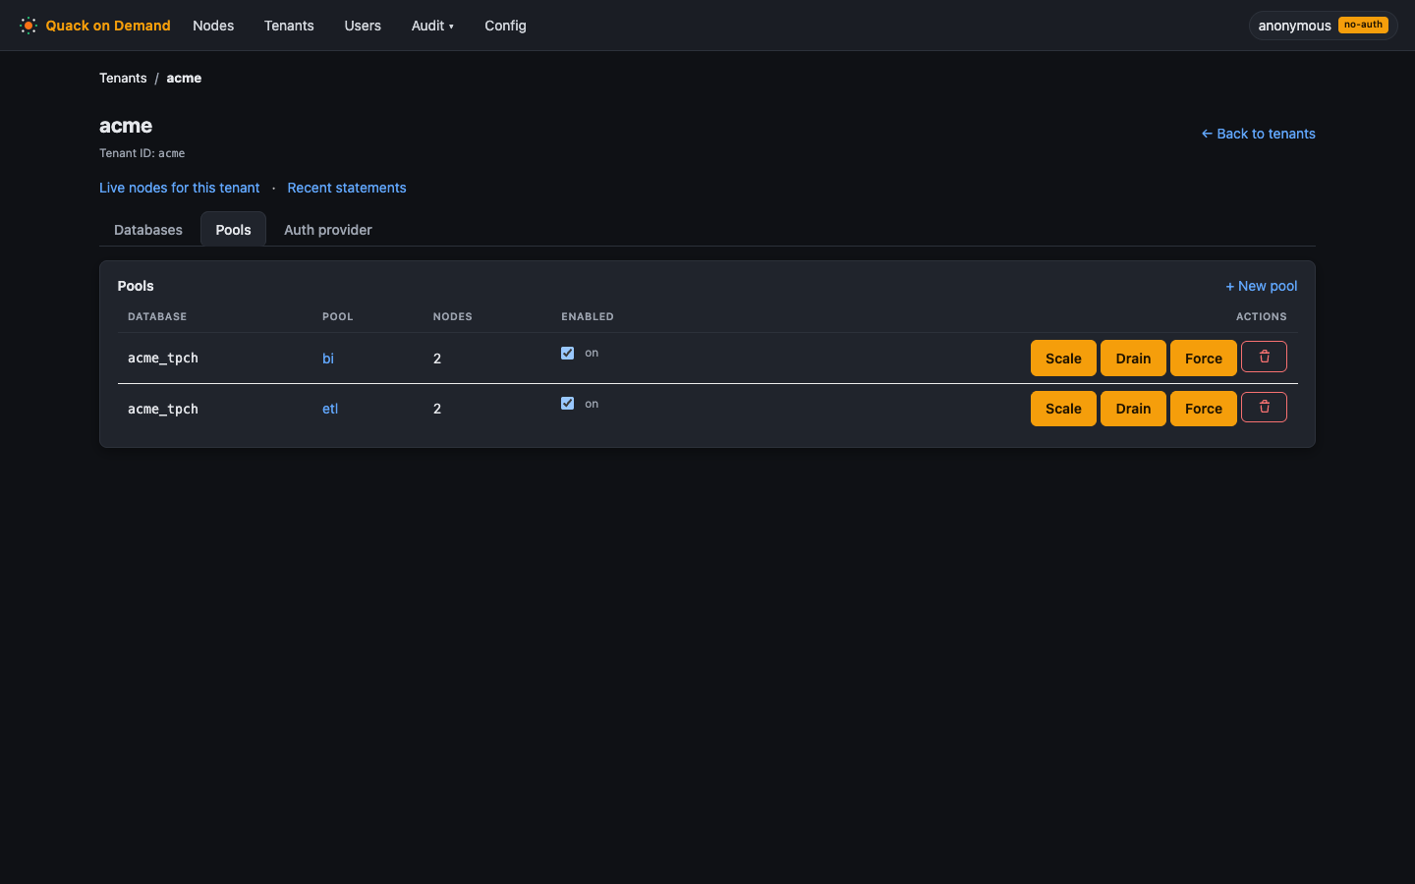
Task: Go to Tenants in top navigation
Action: [289, 26]
